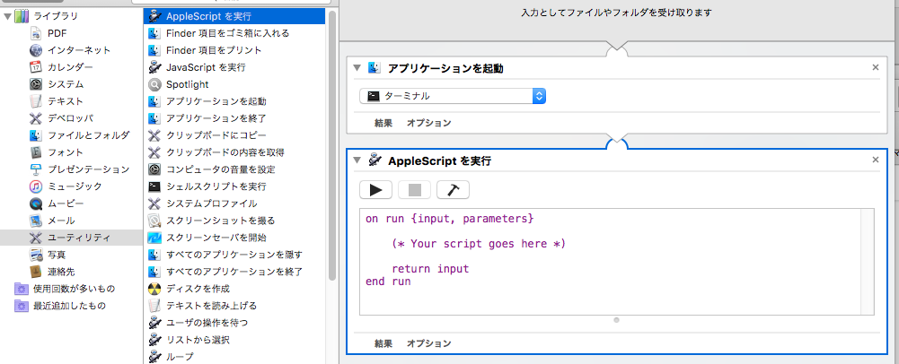Image resolution: width=899 pixels, height=364 pixels.
Task: Click the workflow input description header
Action: (x=616, y=13)
